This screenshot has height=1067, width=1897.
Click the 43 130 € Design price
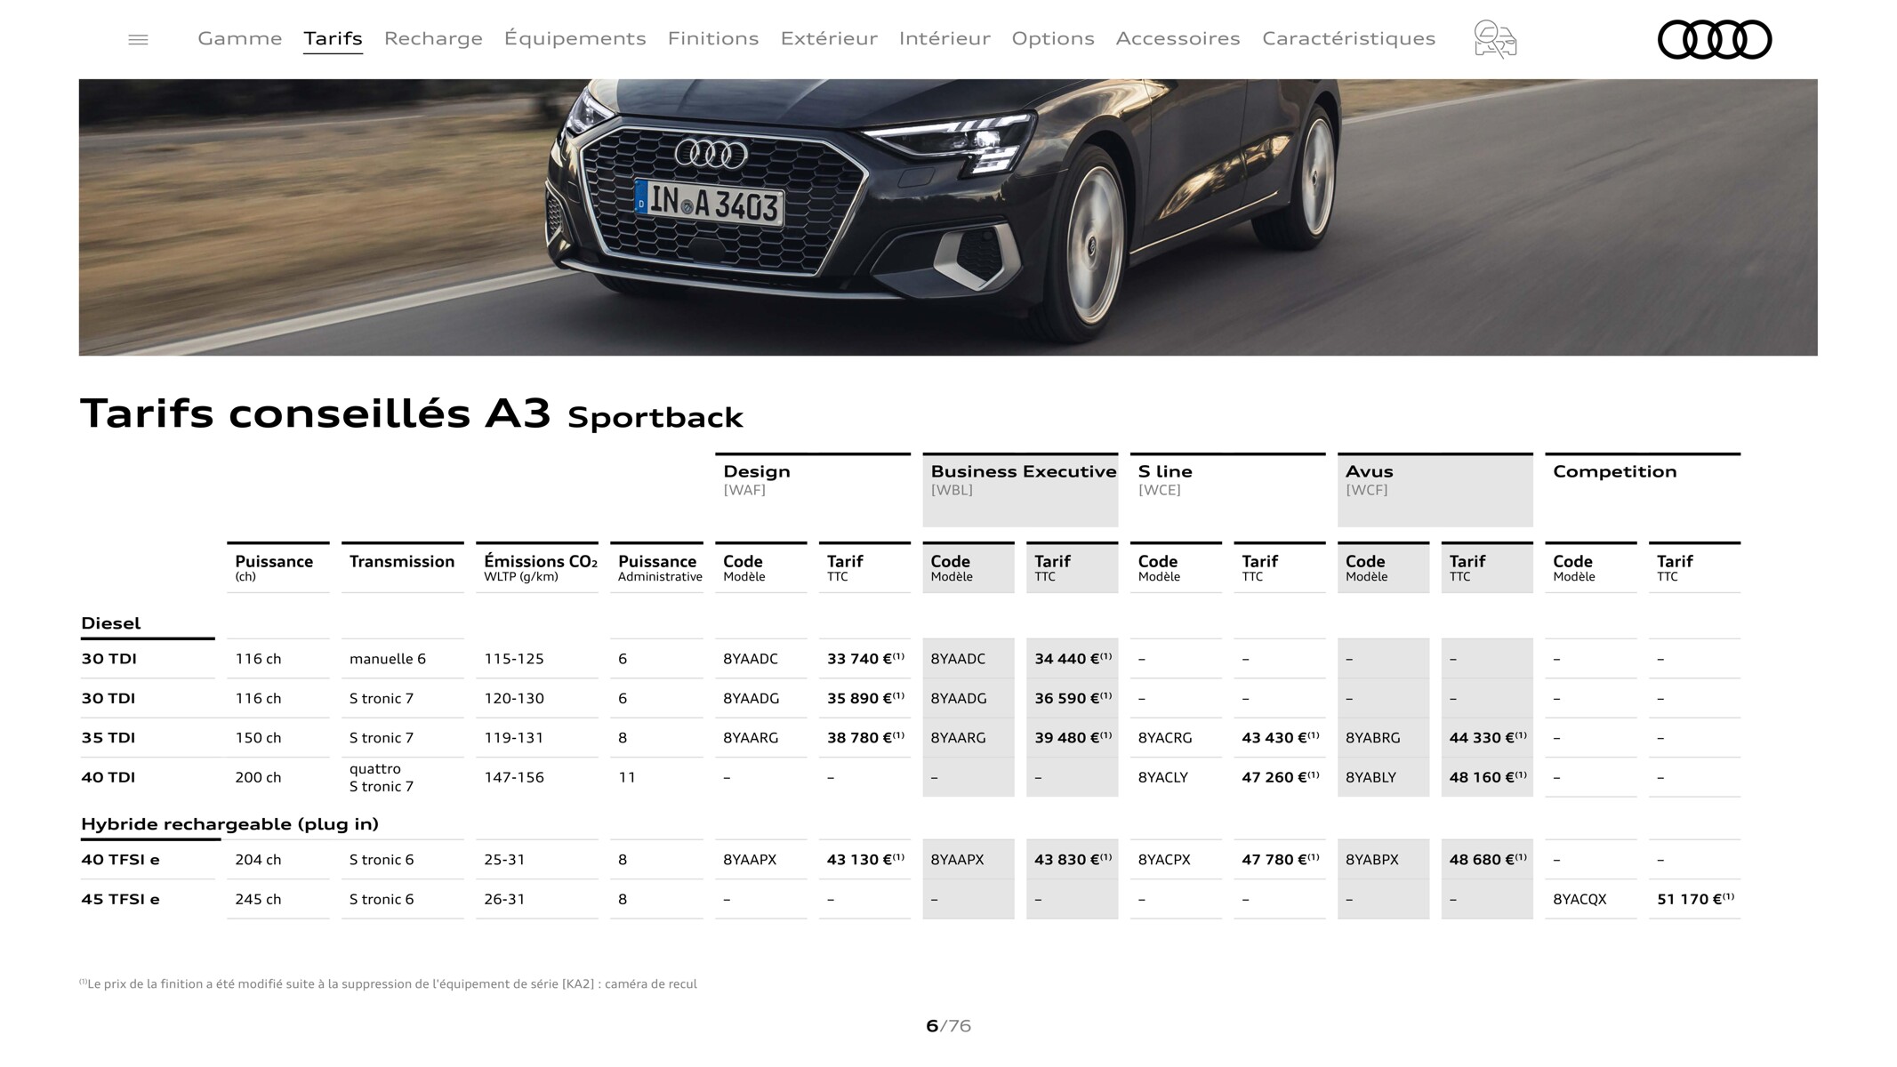tap(865, 860)
